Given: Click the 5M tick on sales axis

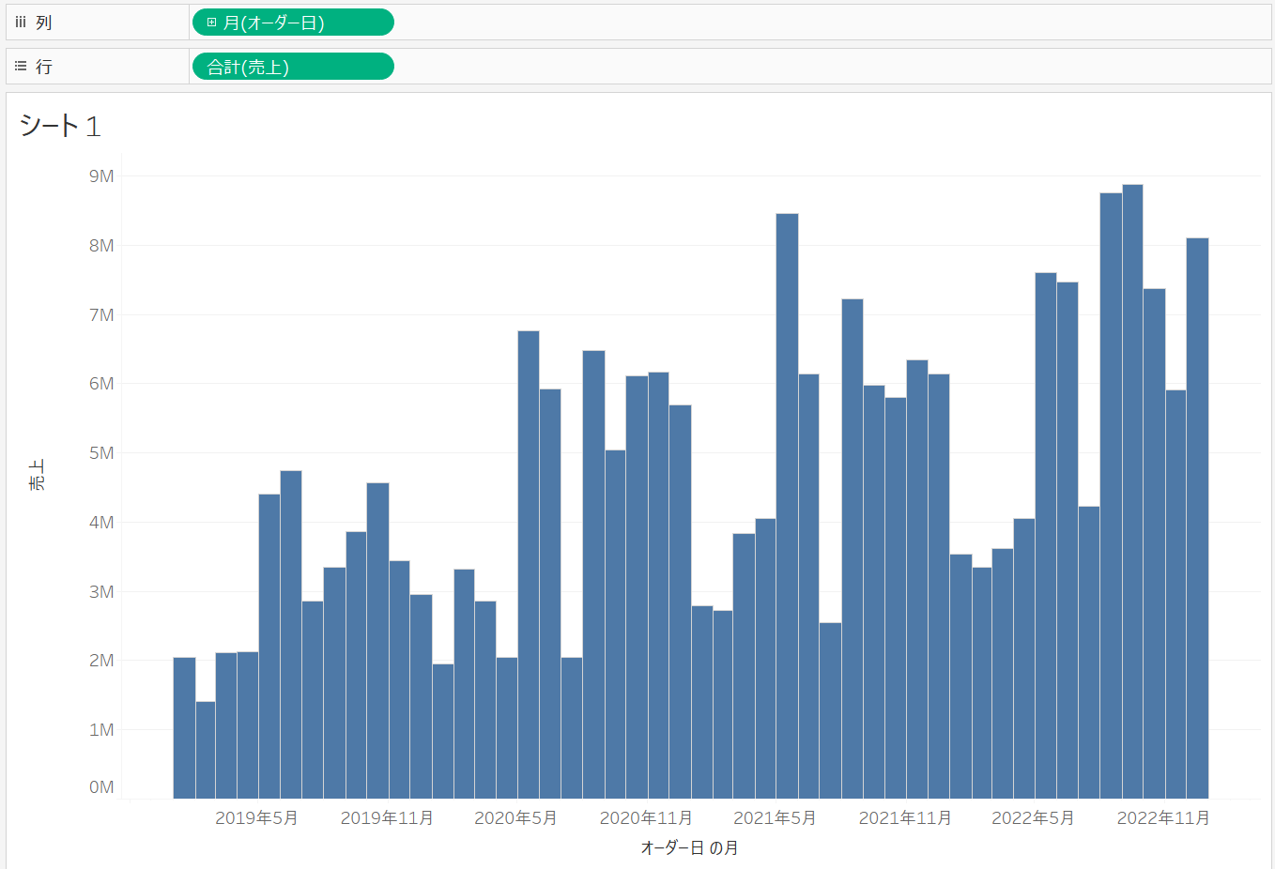Looking at the screenshot, I should pyautogui.click(x=101, y=453).
